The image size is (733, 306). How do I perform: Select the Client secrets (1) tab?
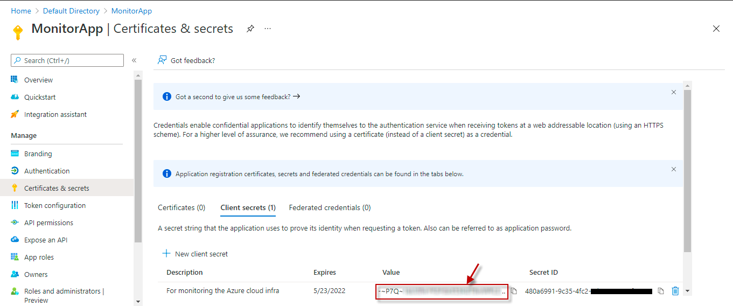pos(248,207)
